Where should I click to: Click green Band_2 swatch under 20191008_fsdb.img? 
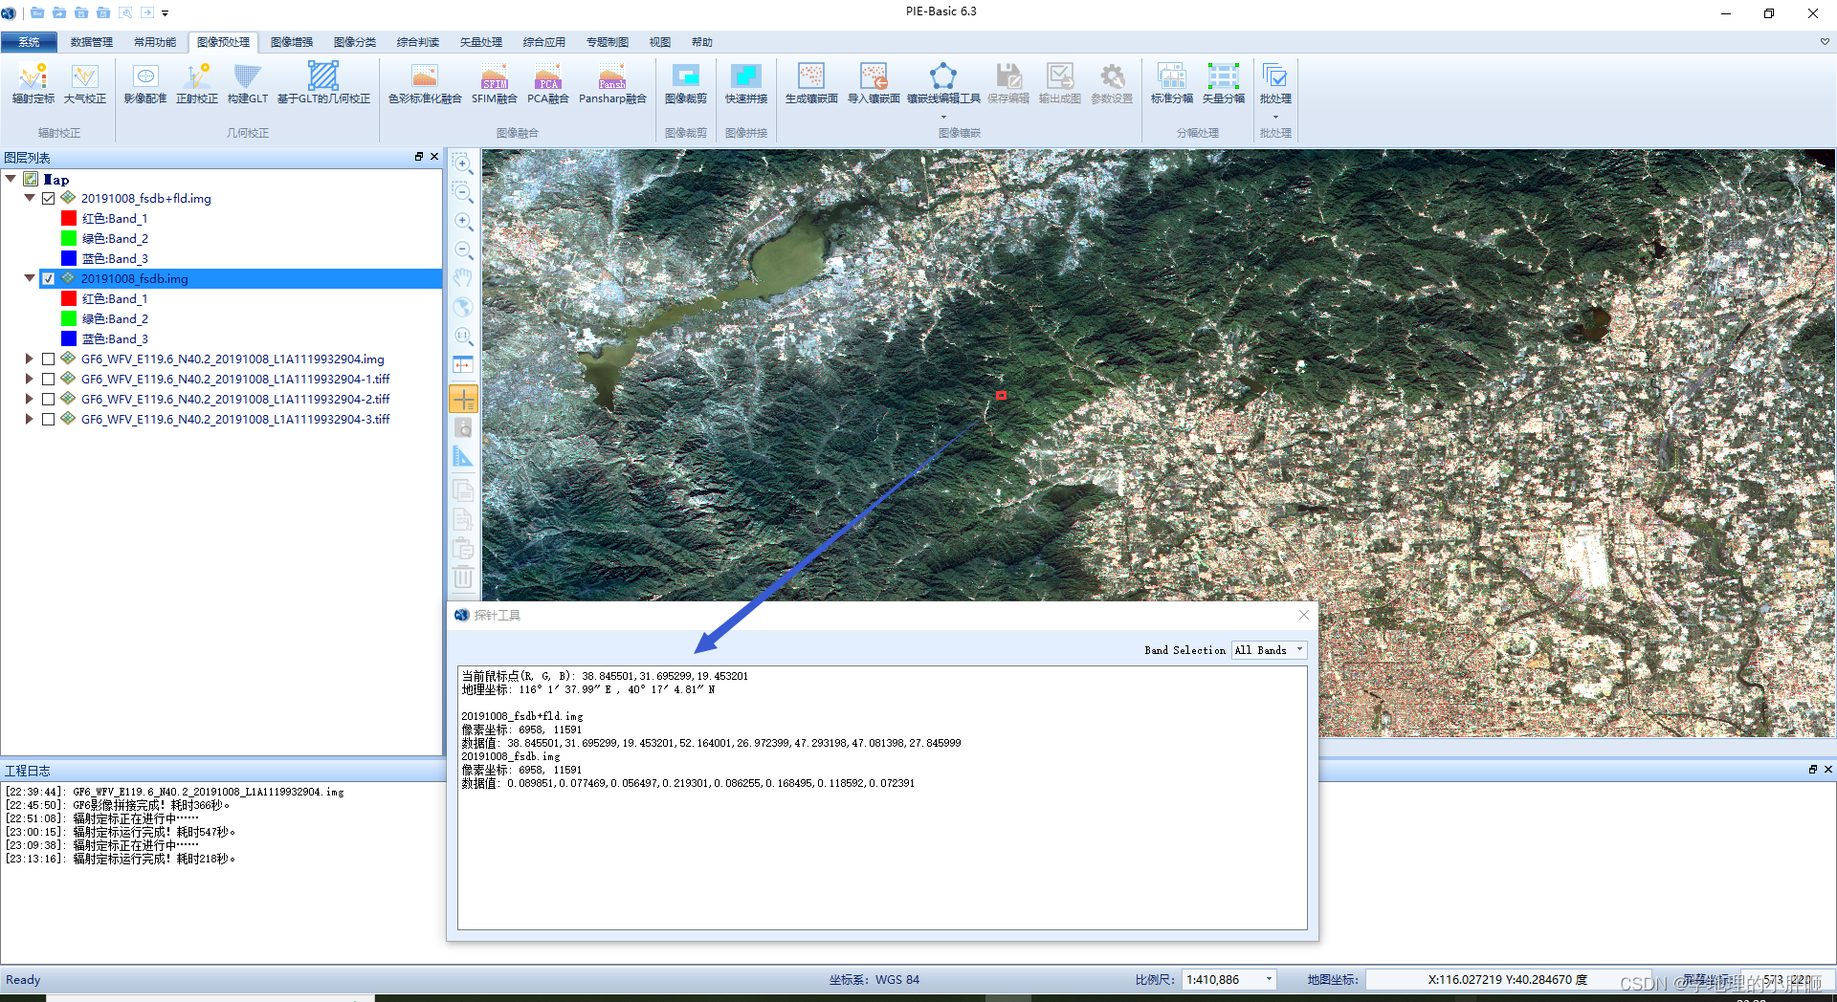(69, 318)
